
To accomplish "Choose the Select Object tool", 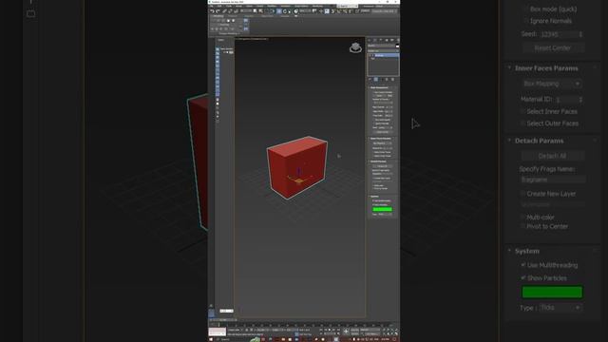I will click(x=255, y=11).
